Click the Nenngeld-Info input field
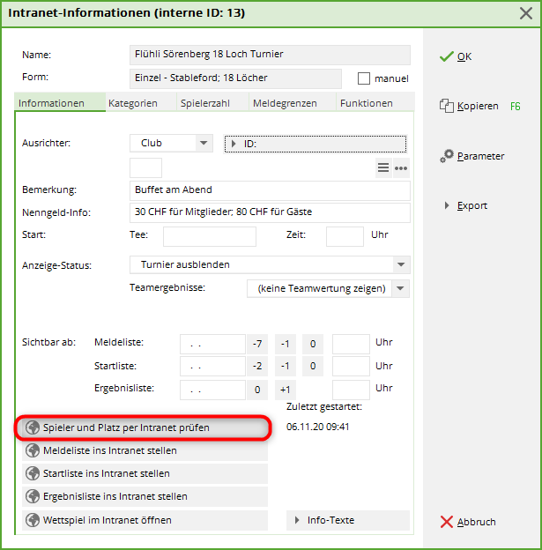 (x=270, y=212)
